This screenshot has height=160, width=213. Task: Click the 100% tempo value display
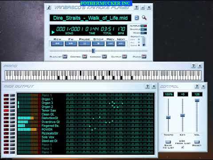pyautogui.click(x=169, y=94)
